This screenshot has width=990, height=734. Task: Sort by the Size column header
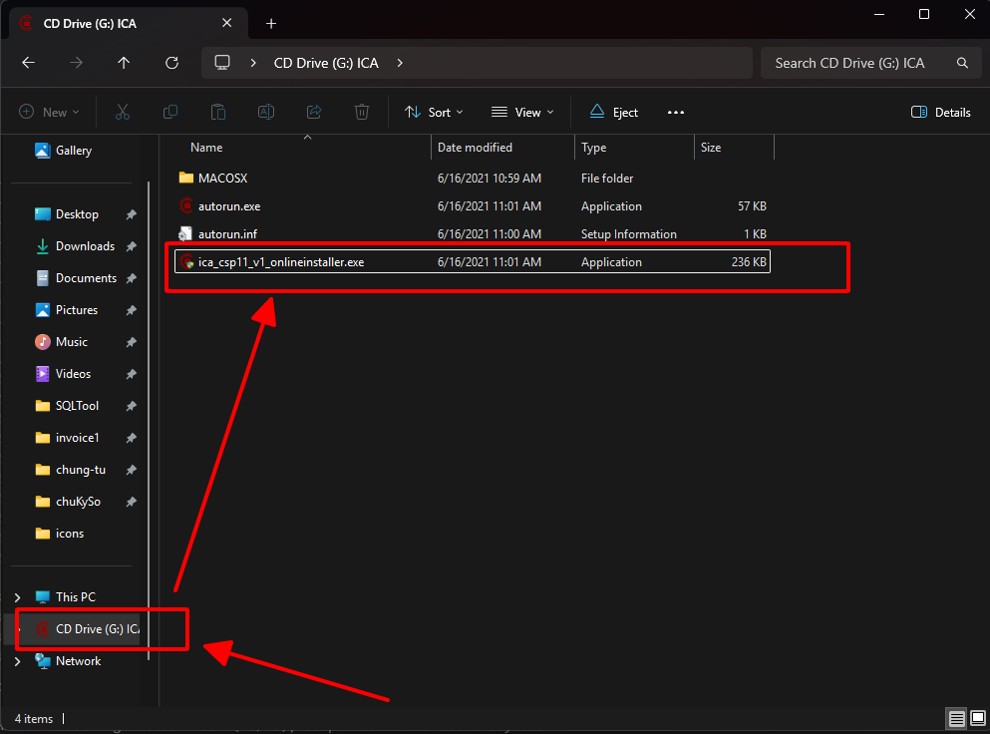click(x=734, y=148)
